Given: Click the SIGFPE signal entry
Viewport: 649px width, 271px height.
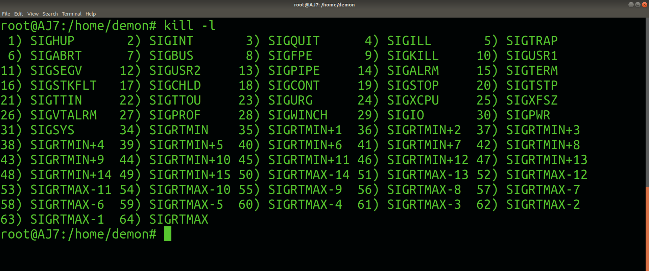Looking at the screenshot, I should click(290, 55).
